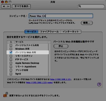Click the back arrow in the toolbar
The width and height of the screenshot is (106, 101).
pyautogui.click(x=4, y=6)
